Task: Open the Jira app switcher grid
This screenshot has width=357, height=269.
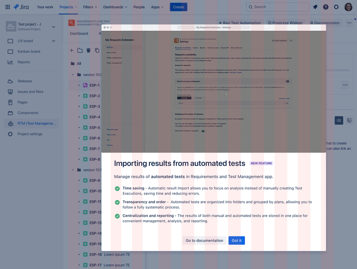Action: tap(8, 7)
